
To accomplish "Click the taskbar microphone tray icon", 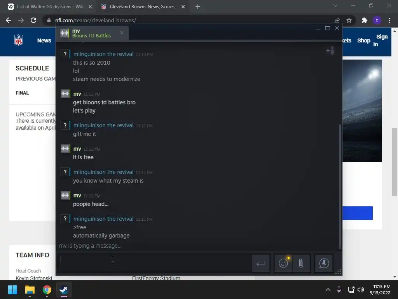I will pos(339,290).
